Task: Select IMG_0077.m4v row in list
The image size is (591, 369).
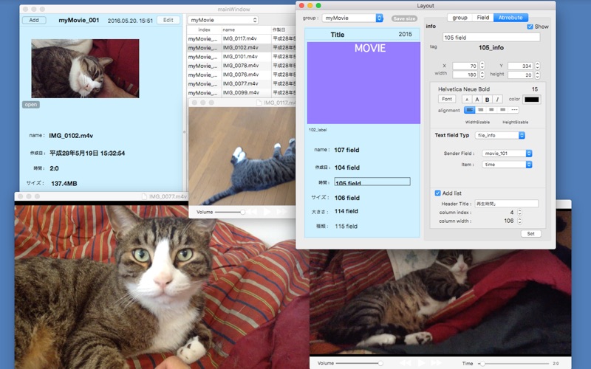Action: pos(242,83)
